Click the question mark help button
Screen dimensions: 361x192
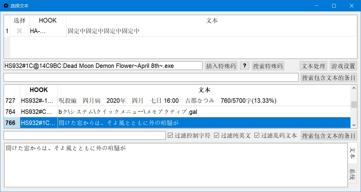244,66
